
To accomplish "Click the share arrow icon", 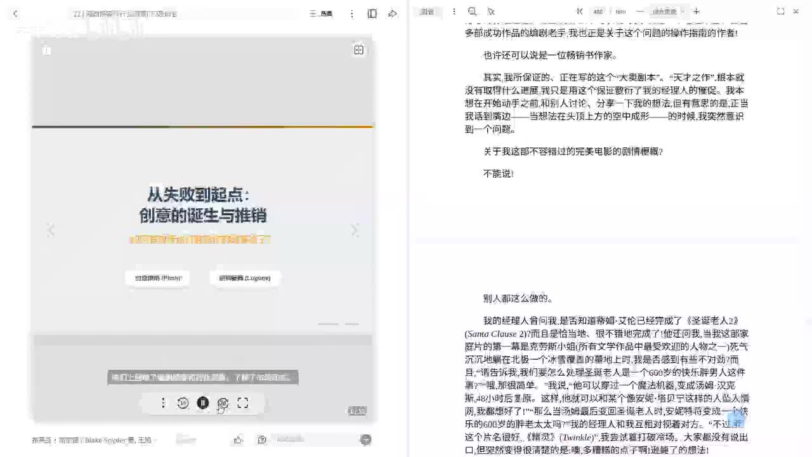I will pyautogui.click(x=393, y=13).
